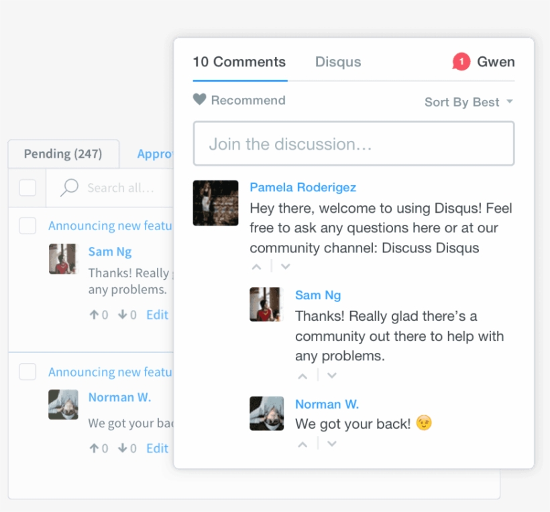Open Sam Ng's avatar in moderation list
This screenshot has height=512, width=550.
pos(63,258)
